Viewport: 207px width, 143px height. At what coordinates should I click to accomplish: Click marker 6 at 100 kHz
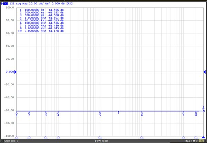click(142, 112)
